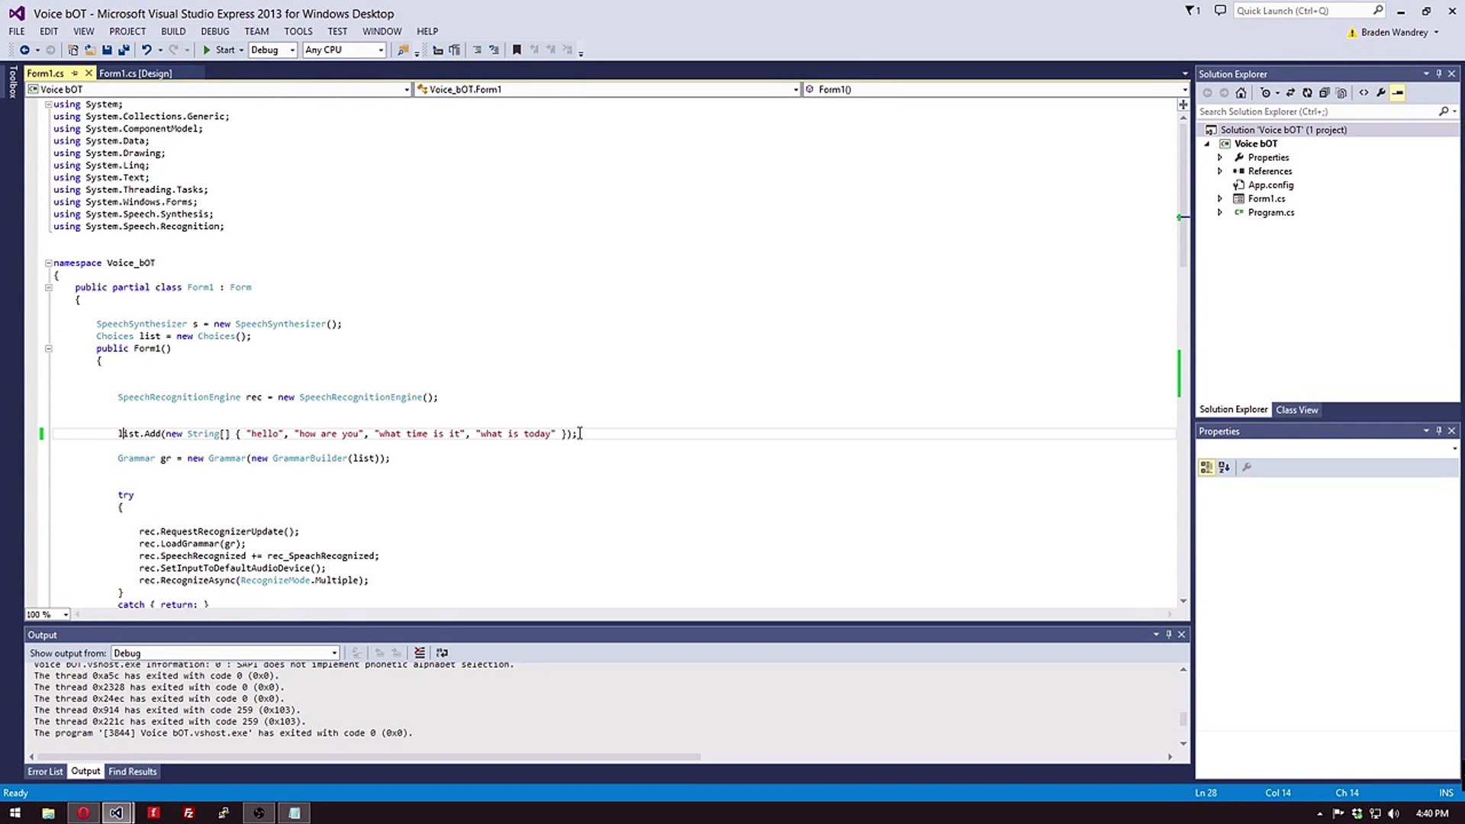
Task: Toggle Word Wrap in the Output panel
Action: click(x=442, y=653)
